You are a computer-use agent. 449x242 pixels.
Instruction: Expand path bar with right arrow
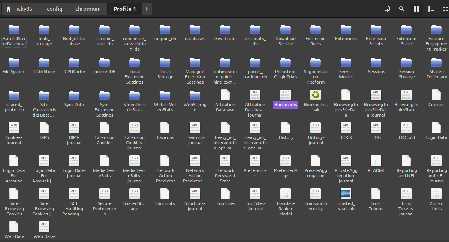147,9
